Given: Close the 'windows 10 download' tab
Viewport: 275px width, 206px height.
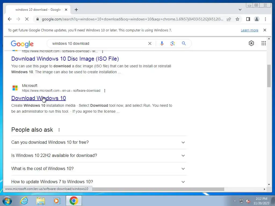Looking at the screenshot, I should (66, 10).
